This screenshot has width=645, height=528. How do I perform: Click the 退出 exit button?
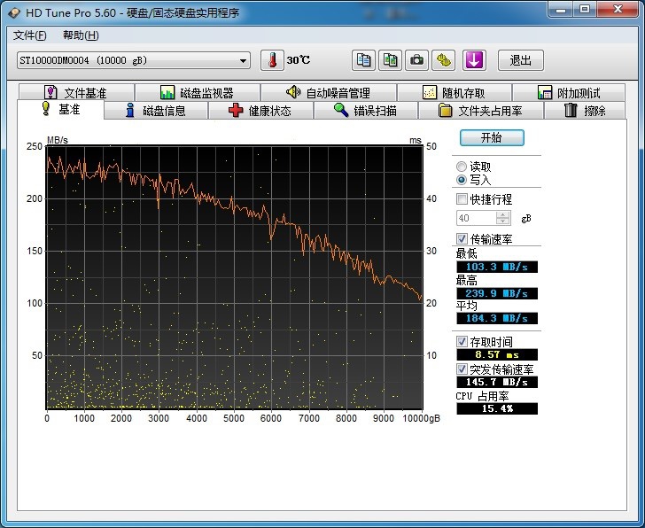pyautogui.click(x=521, y=60)
